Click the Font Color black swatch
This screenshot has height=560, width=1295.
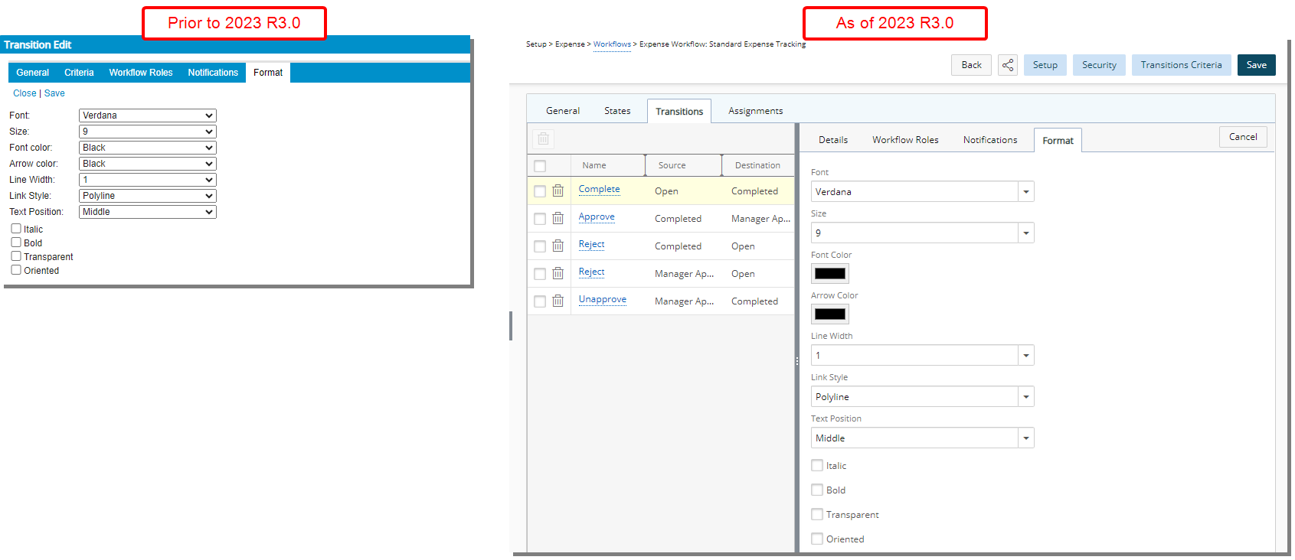point(830,273)
